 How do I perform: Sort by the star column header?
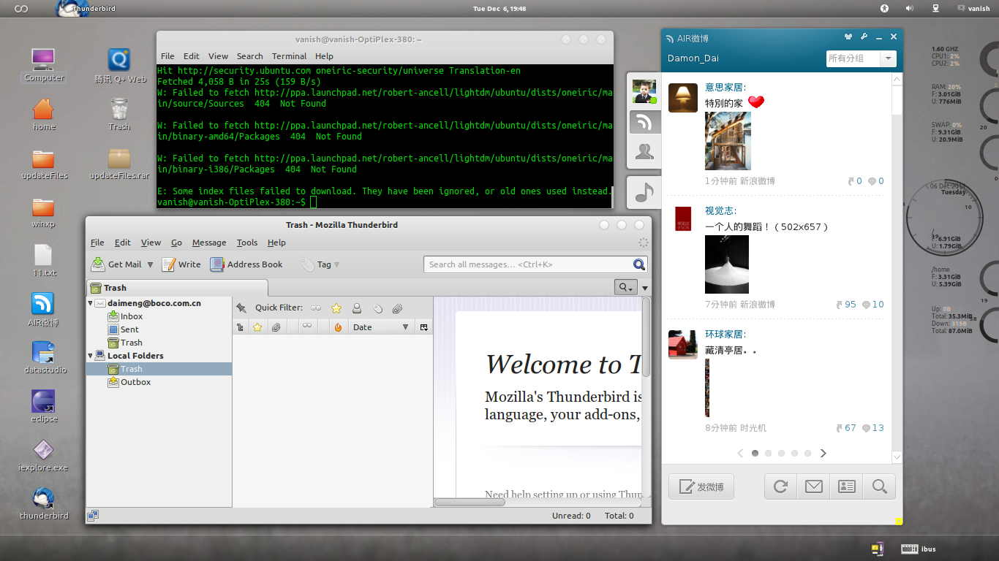coord(257,327)
